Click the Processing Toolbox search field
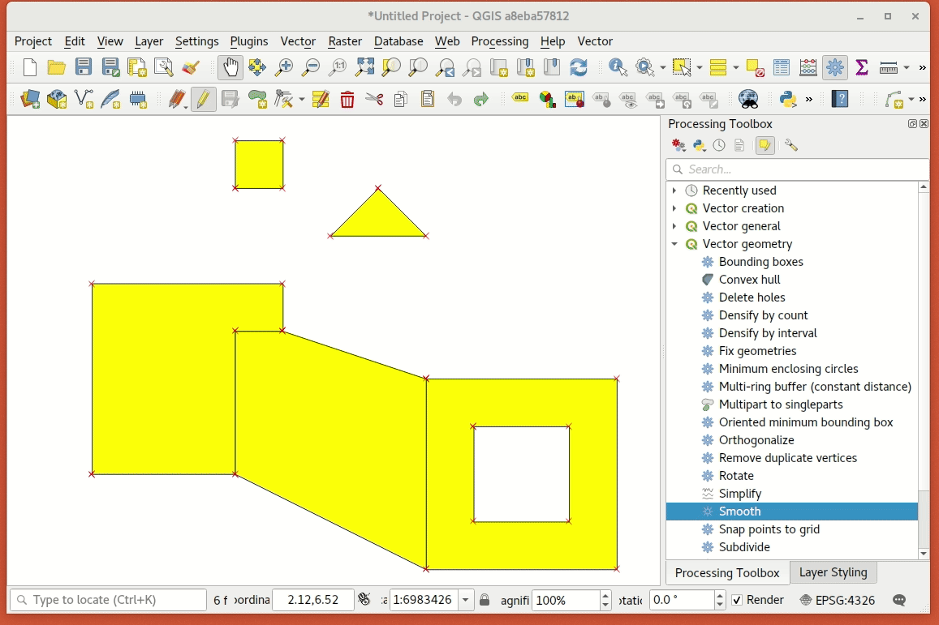The image size is (939, 625). [797, 169]
